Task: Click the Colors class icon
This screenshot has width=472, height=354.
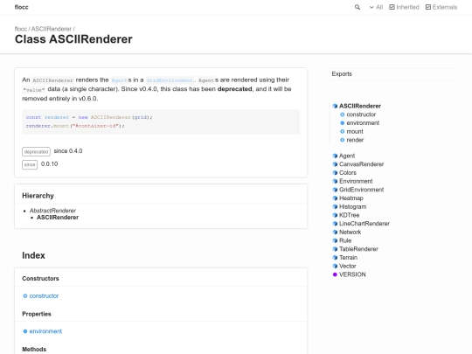Action: point(335,173)
